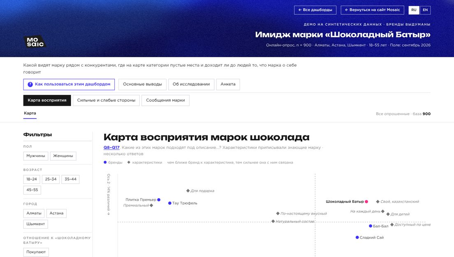454x257 pixels.
Task: Click the бренды legend entry
Action: pyautogui.click(x=113, y=162)
